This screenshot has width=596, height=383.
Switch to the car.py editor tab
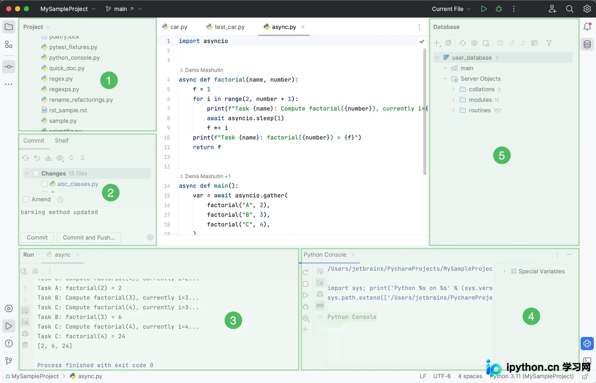pos(175,27)
